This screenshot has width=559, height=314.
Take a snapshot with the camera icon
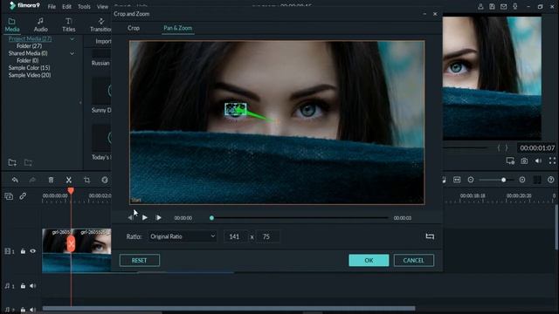pyautogui.click(x=524, y=161)
